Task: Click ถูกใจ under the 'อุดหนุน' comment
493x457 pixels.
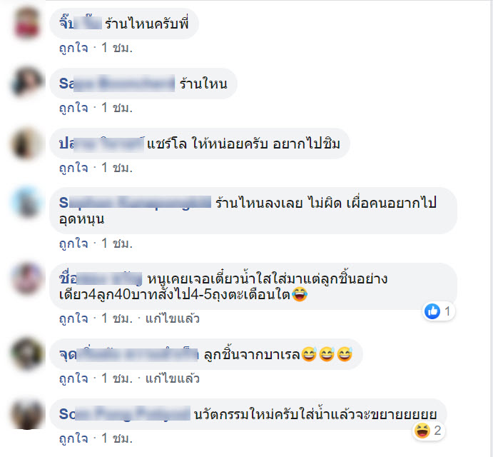Action: (x=73, y=243)
